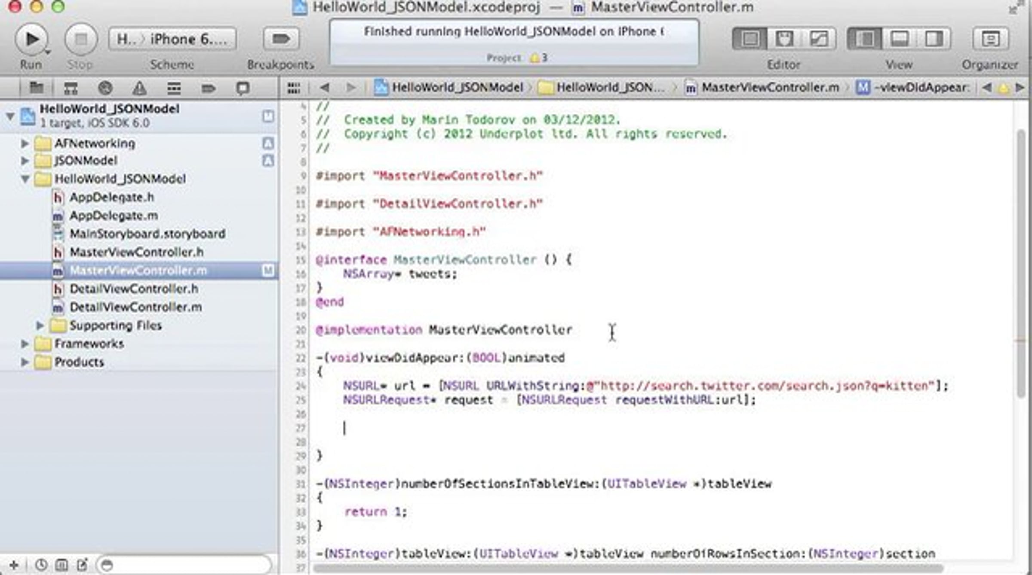Jump to next issue arrow
The height and width of the screenshot is (575, 1032).
[x=1020, y=88]
